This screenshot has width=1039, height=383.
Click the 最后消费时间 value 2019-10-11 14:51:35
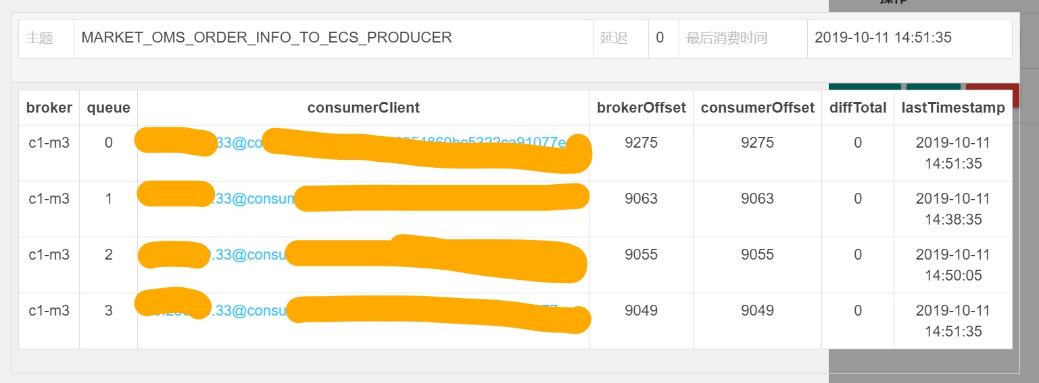pyautogui.click(x=883, y=38)
